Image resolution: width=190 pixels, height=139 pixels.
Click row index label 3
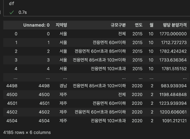tap(16, 60)
